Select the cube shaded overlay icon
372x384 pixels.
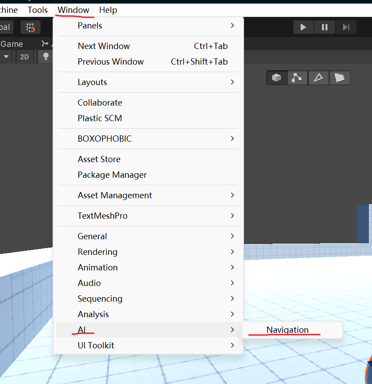[x=277, y=78]
